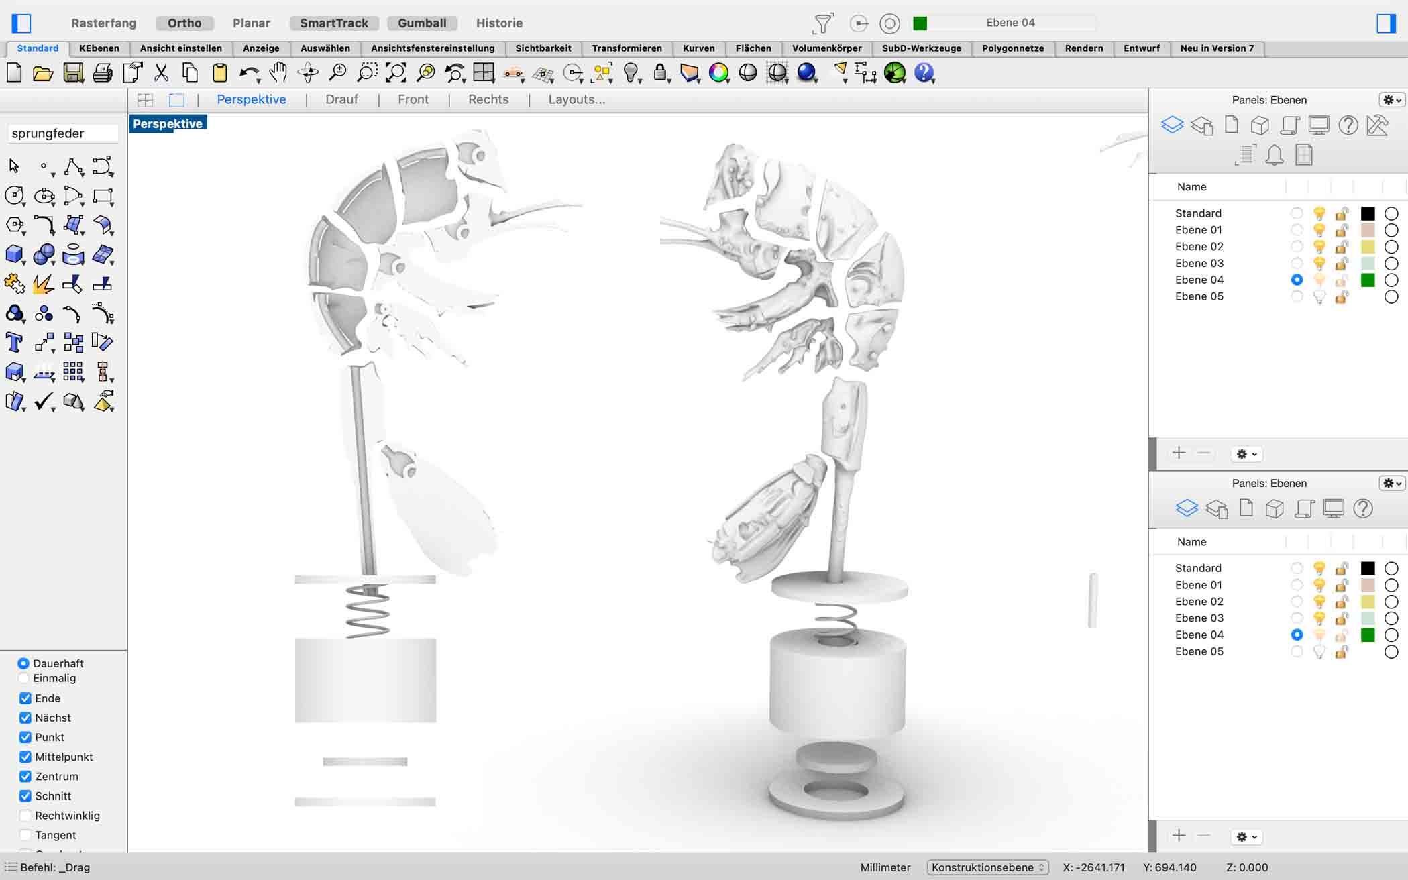This screenshot has width=1408, height=880.
Task: Click the Undo arrow icon
Action: pyautogui.click(x=249, y=72)
